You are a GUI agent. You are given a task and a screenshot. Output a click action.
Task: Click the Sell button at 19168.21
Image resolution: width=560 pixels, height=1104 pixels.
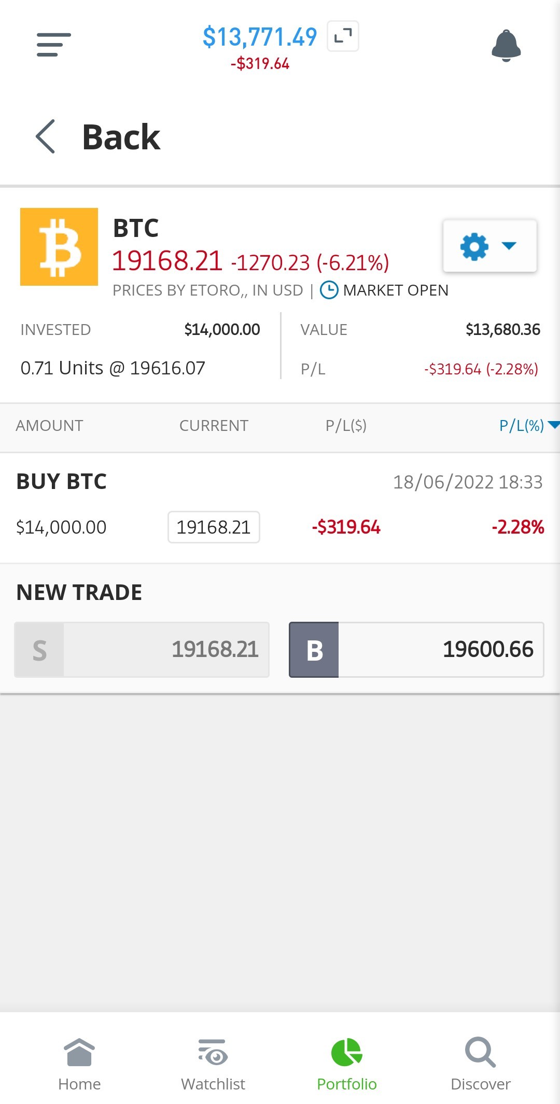click(142, 650)
